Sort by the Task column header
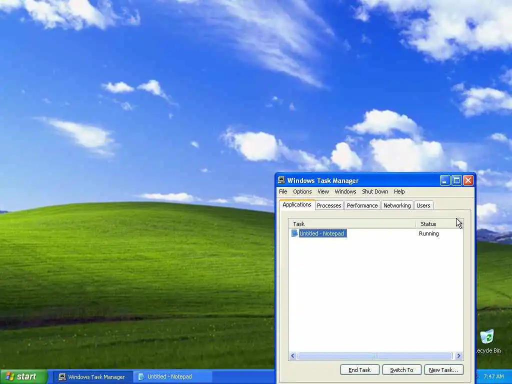This screenshot has width=512, height=384. click(352, 224)
